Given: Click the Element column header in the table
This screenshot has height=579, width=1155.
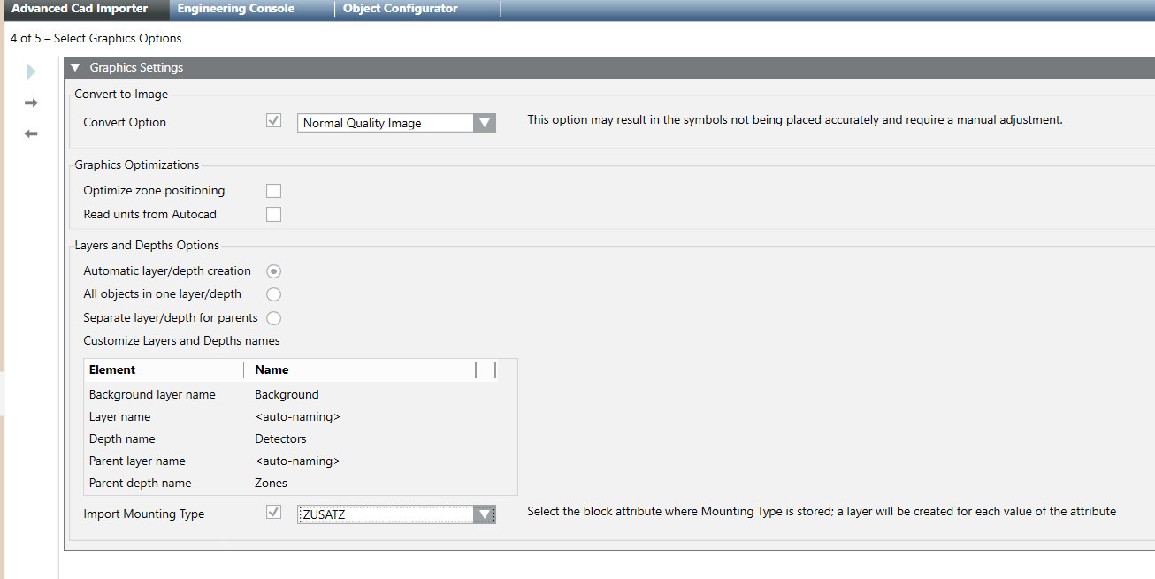Looking at the screenshot, I should pos(111,369).
